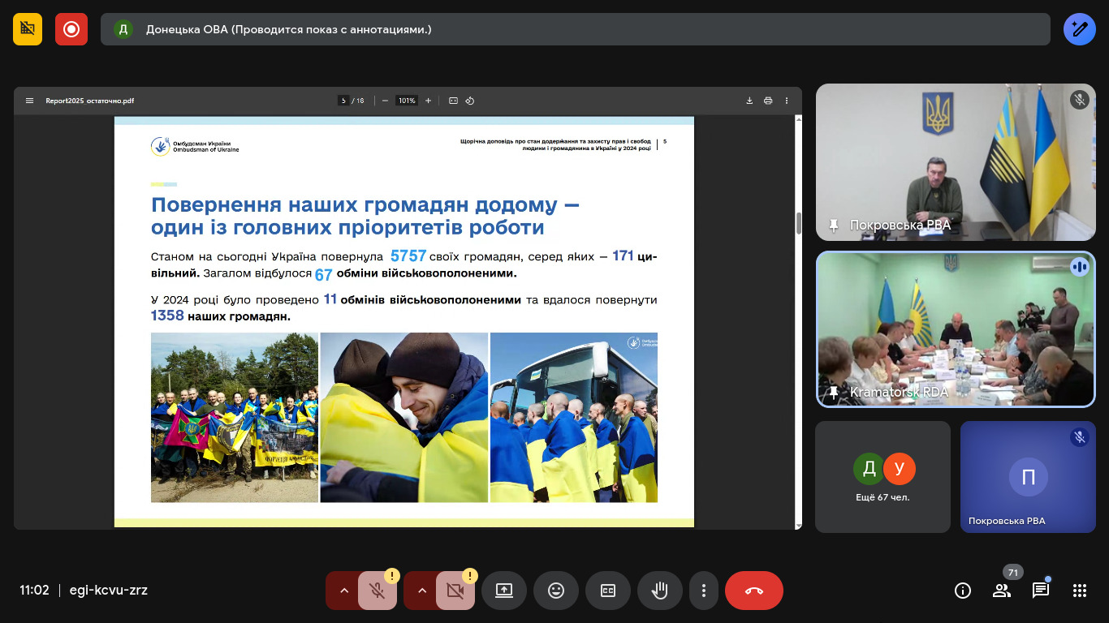The height and width of the screenshot is (623, 1109).
Task: Open the annotation pen tool
Action: point(1079,29)
